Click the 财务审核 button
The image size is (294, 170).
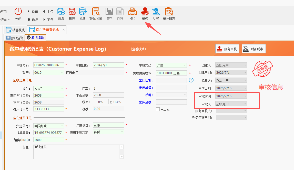click(227, 49)
